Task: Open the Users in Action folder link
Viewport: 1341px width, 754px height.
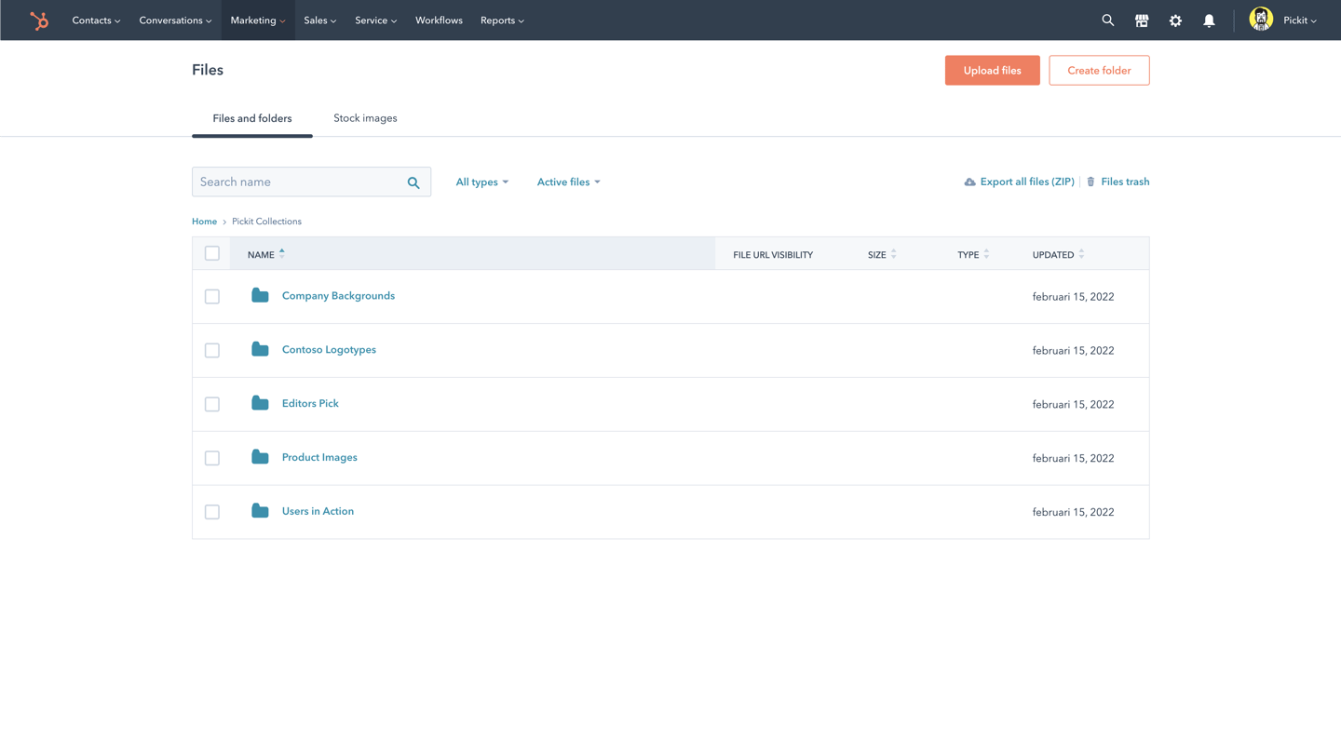Action: [318, 511]
